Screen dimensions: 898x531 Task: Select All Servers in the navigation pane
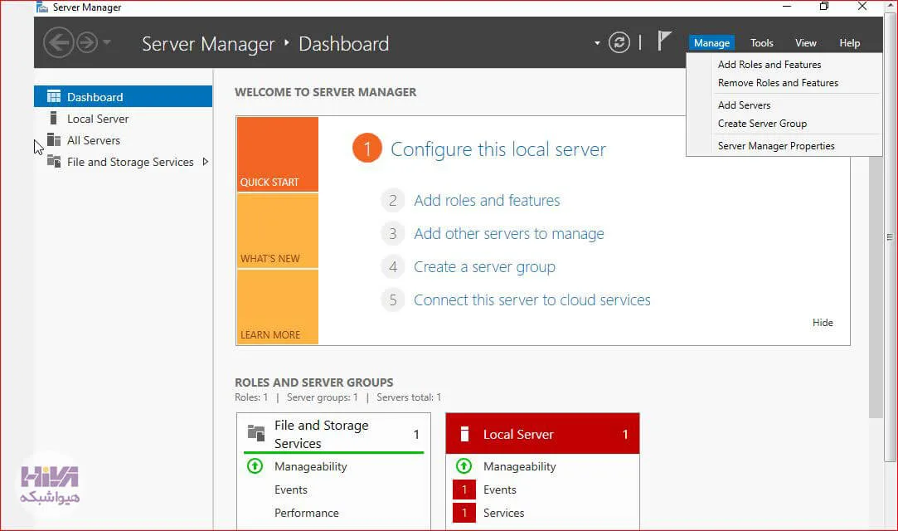pyautogui.click(x=123, y=140)
